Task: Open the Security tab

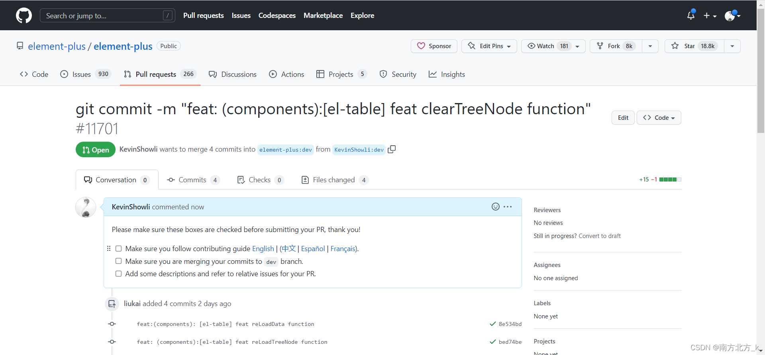Action: pyautogui.click(x=398, y=74)
